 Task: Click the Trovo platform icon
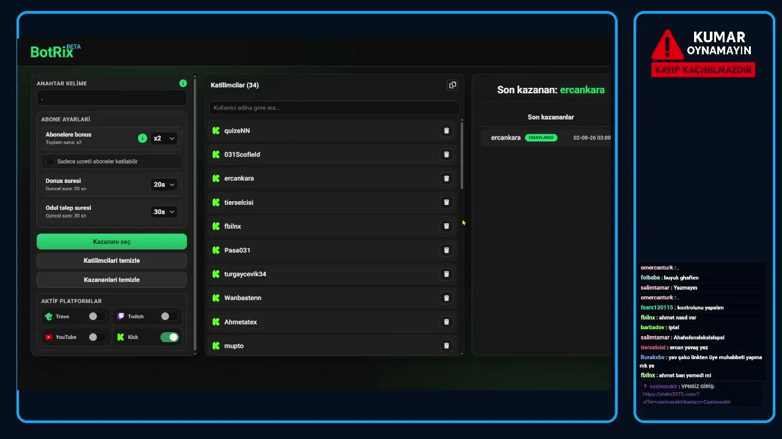pos(48,316)
